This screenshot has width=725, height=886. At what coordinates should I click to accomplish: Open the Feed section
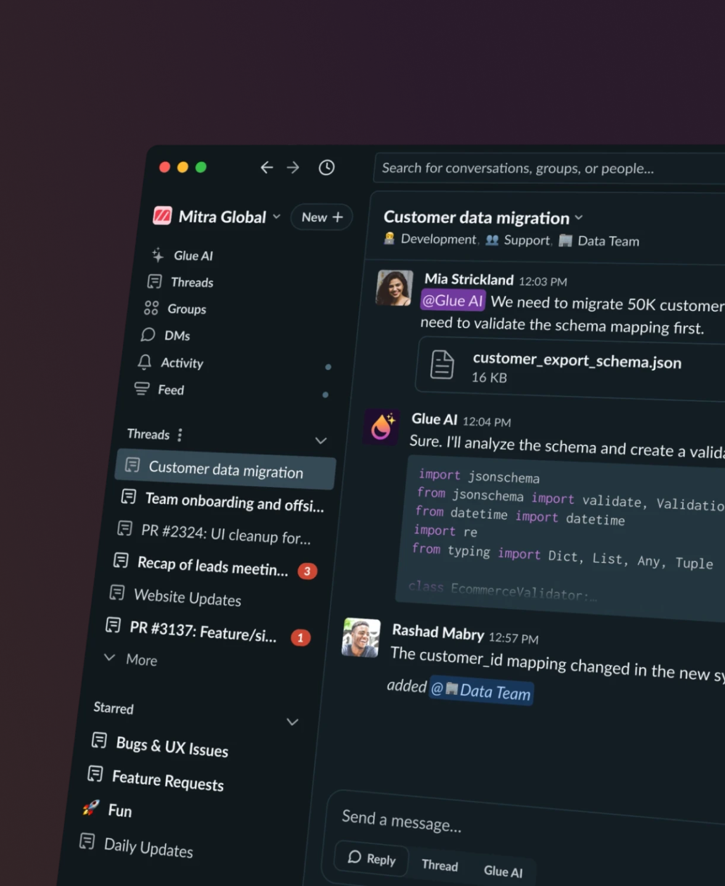pos(159,389)
